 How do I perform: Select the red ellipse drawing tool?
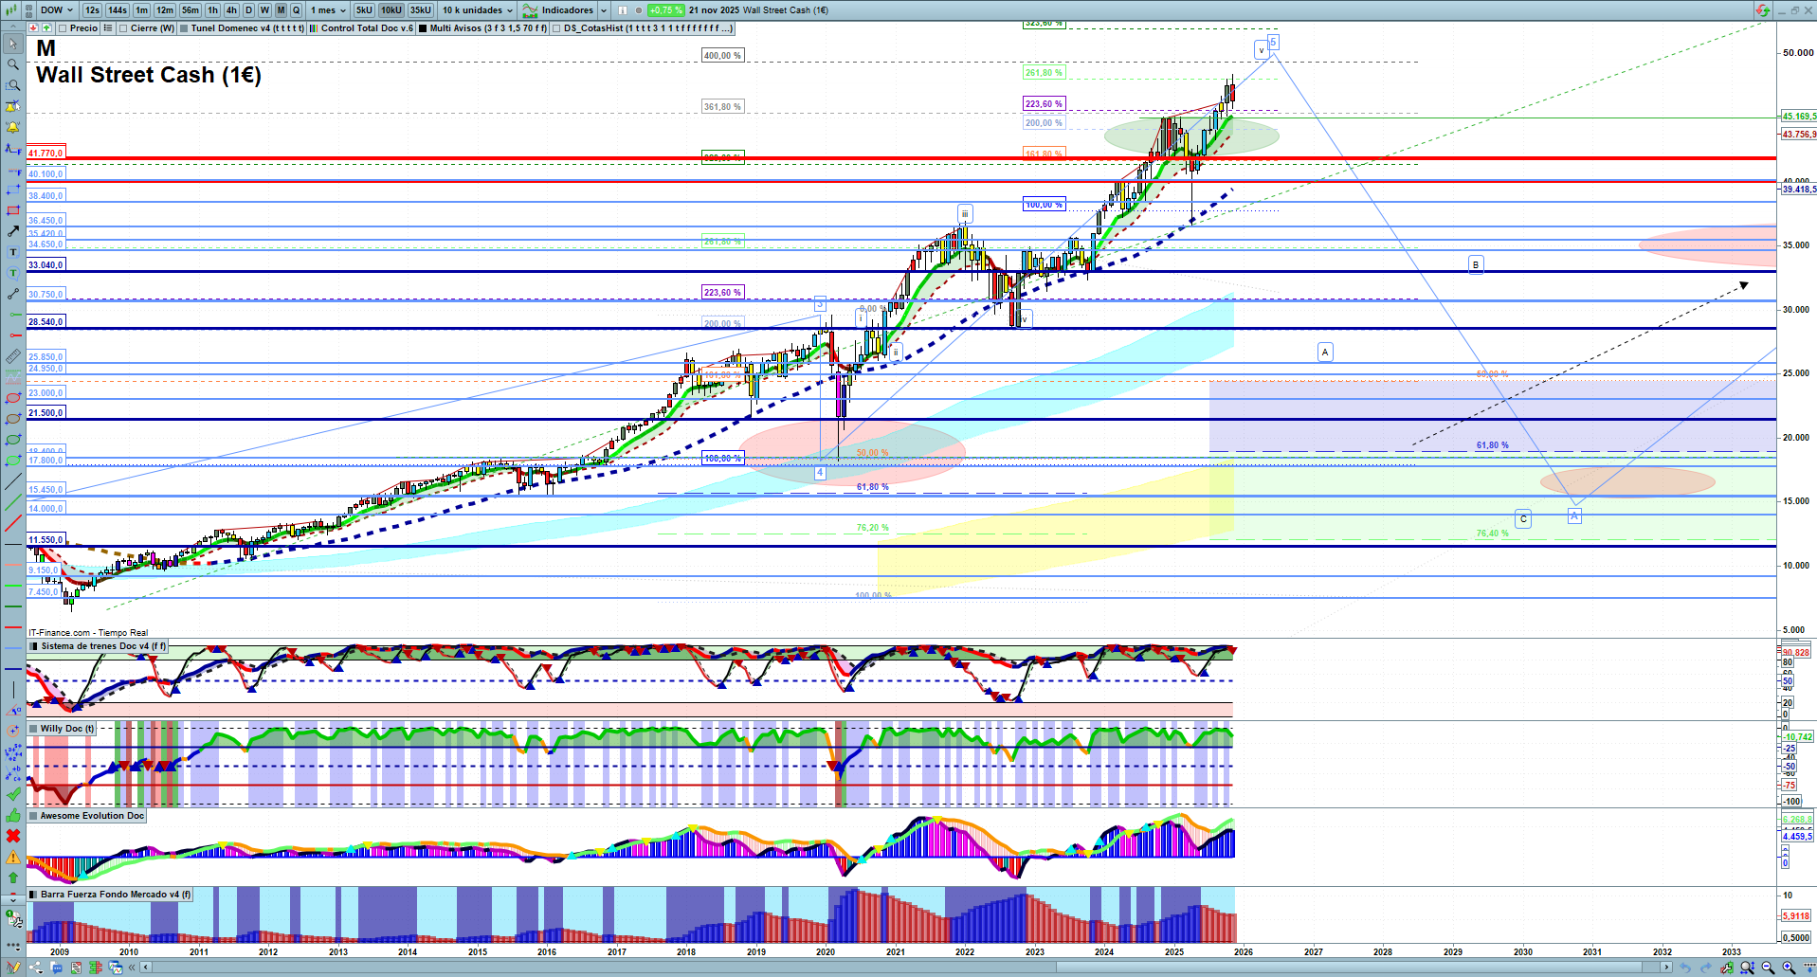(12, 398)
